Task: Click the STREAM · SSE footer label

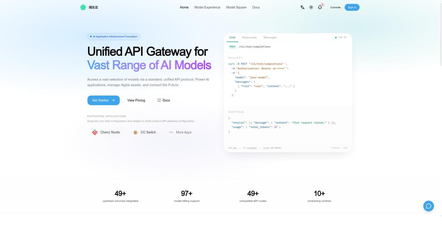Action: [339, 148]
